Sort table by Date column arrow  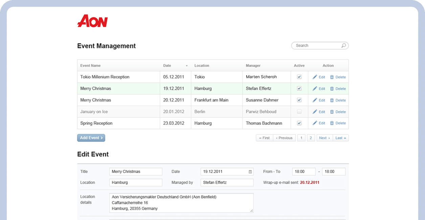(186, 66)
